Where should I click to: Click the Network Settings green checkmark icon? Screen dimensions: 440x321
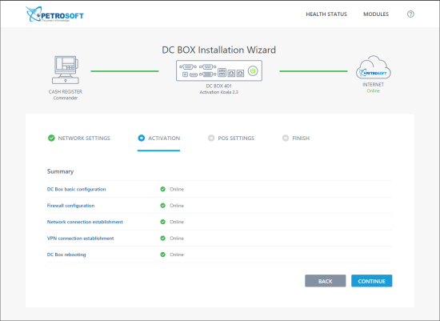tap(51, 138)
